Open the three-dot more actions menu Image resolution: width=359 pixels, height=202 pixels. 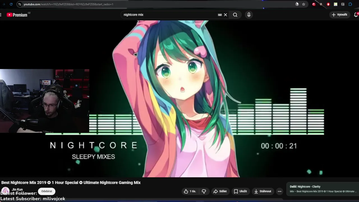[x=279, y=191]
